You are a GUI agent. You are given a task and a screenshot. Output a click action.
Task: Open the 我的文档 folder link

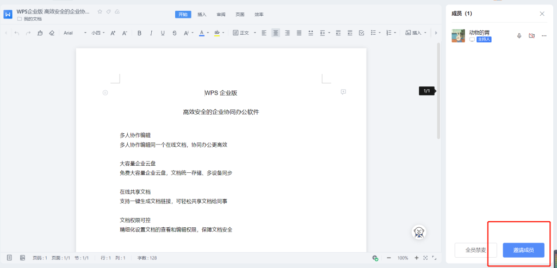(29, 19)
